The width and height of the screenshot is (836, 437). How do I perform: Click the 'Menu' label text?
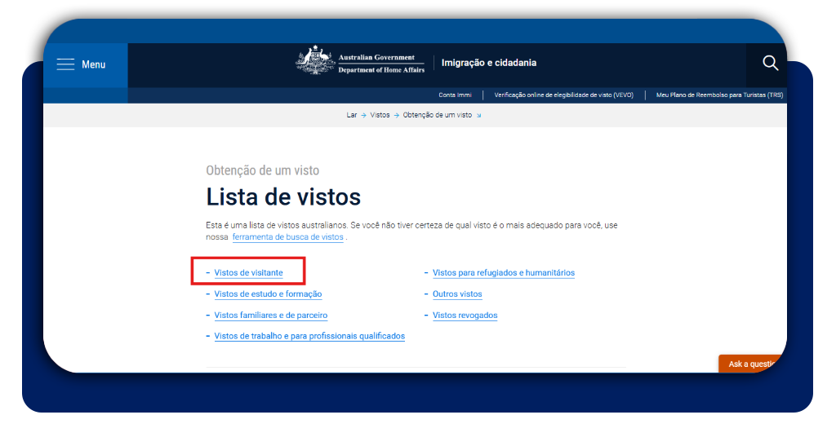[x=93, y=64]
